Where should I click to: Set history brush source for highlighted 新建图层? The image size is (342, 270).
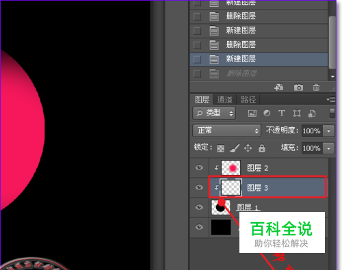point(197,59)
